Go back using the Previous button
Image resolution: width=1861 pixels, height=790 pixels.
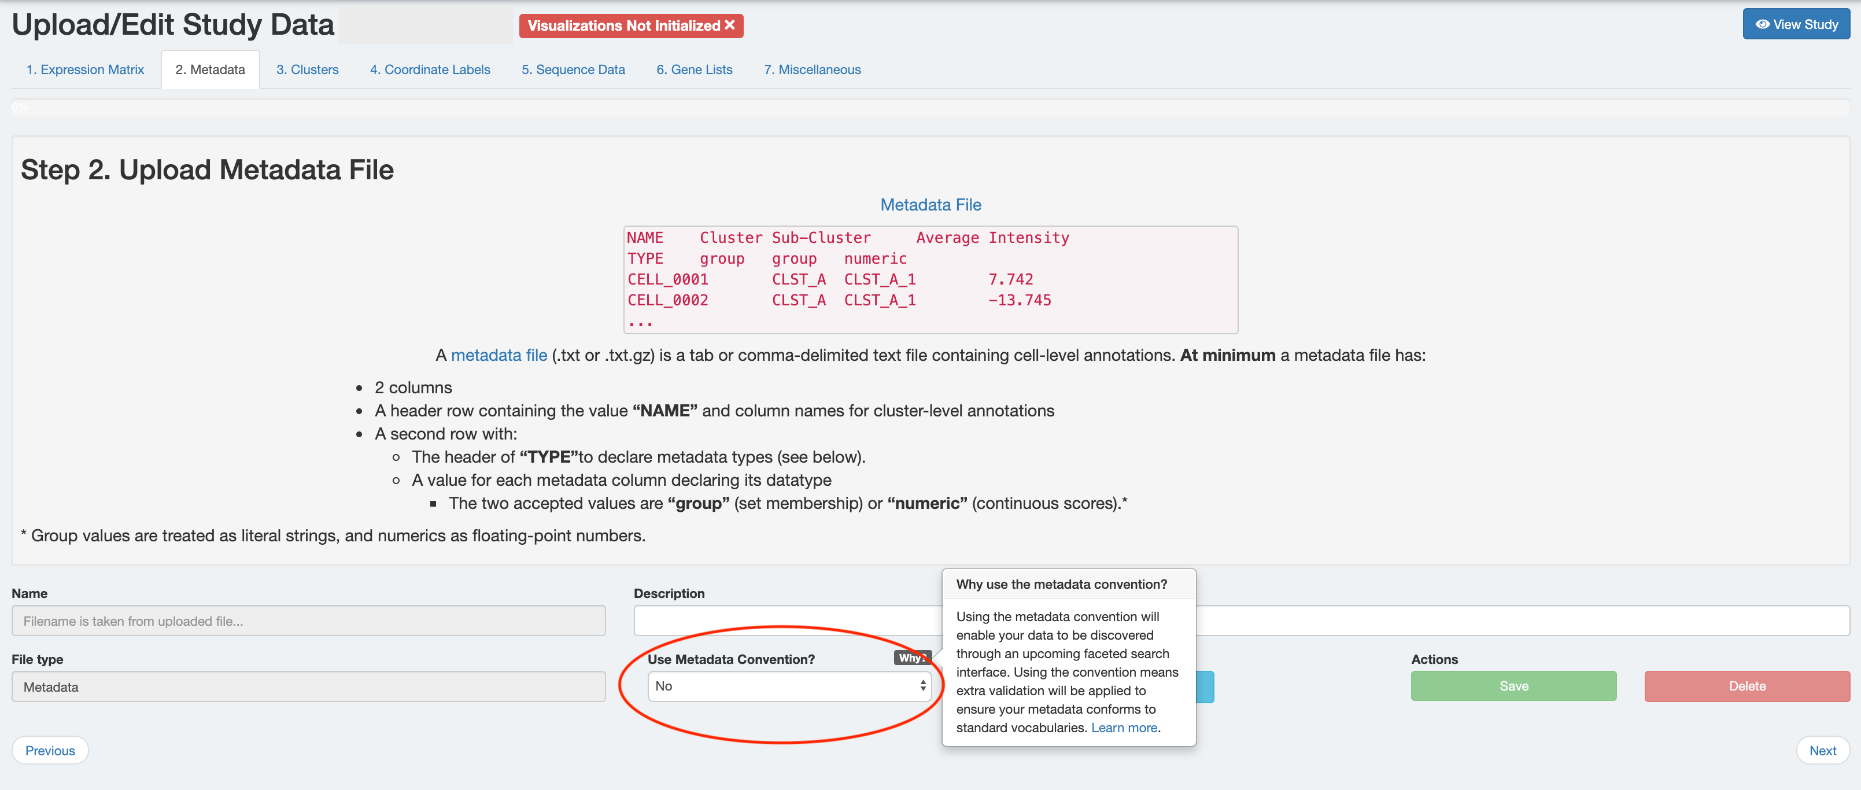point(49,750)
